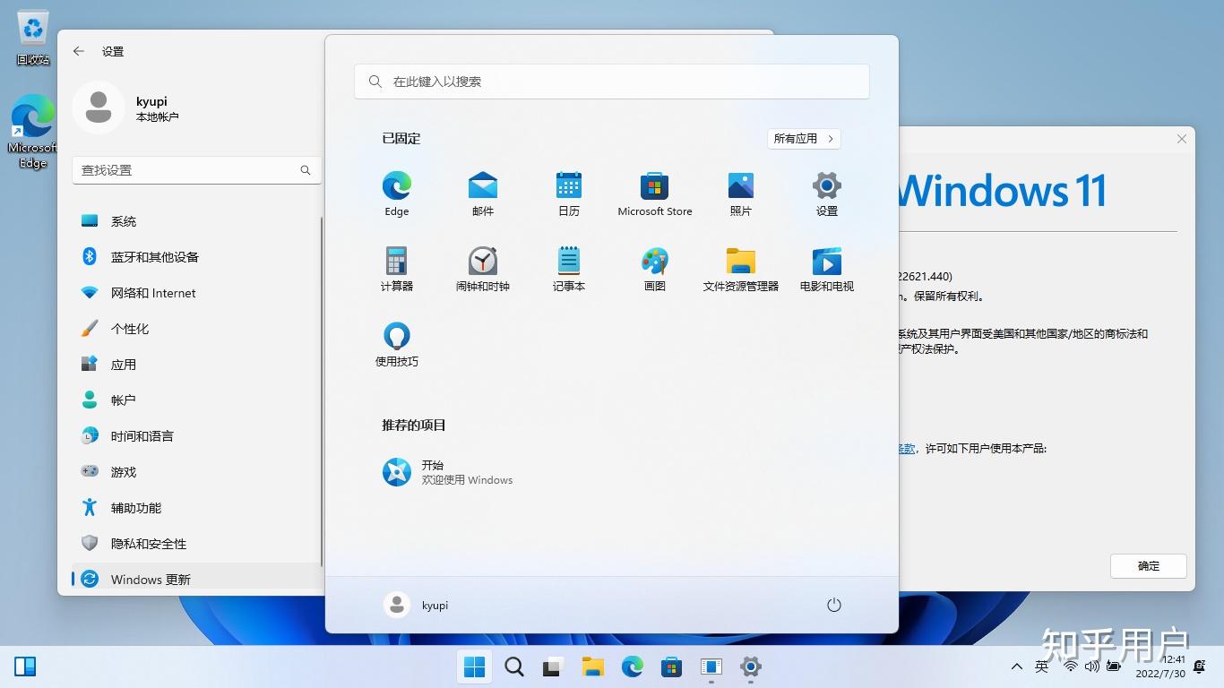Screen dimensions: 1224x688
Task: Open Task View from taskbar
Action: pyautogui.click(x=553, y=666)
